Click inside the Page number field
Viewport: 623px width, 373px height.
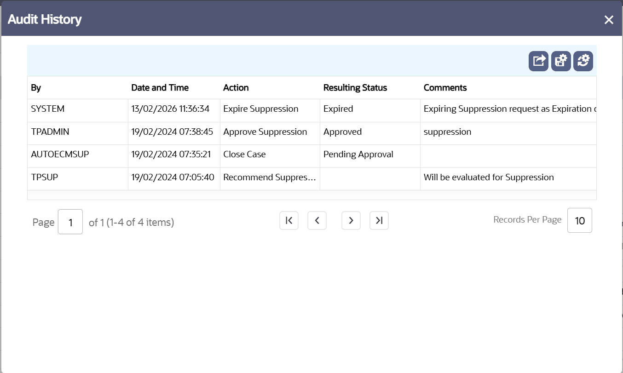[x=70, y=222]
